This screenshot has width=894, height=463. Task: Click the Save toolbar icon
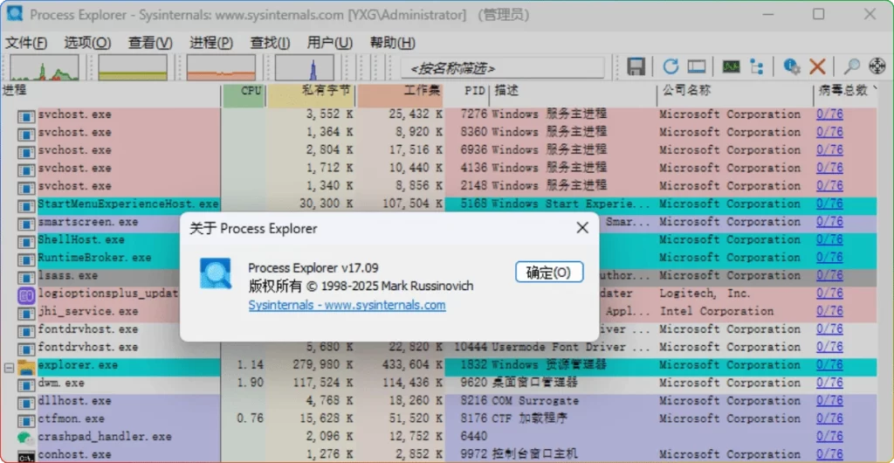pos(636,67)
